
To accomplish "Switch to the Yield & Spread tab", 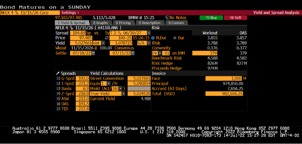I will tap(72, 23).
